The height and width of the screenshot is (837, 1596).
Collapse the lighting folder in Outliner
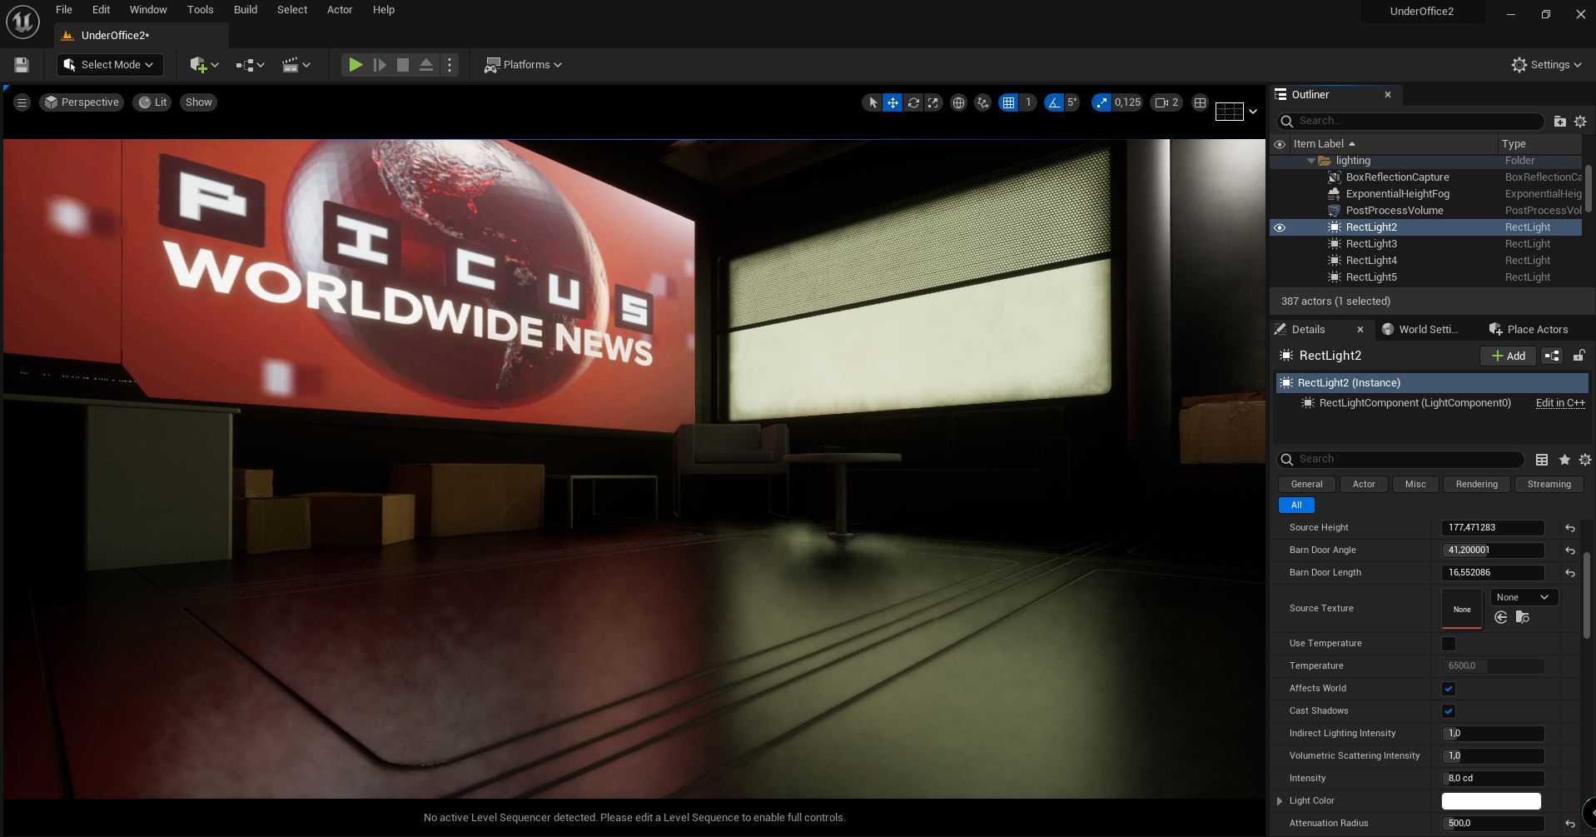pos(1311,161)
